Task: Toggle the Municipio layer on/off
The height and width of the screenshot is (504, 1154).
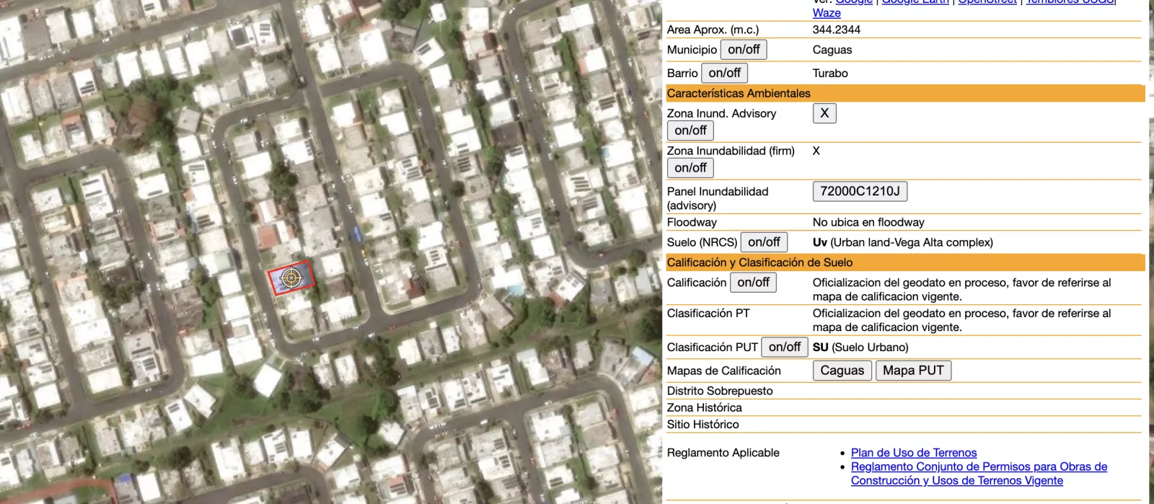Action: 744,50
